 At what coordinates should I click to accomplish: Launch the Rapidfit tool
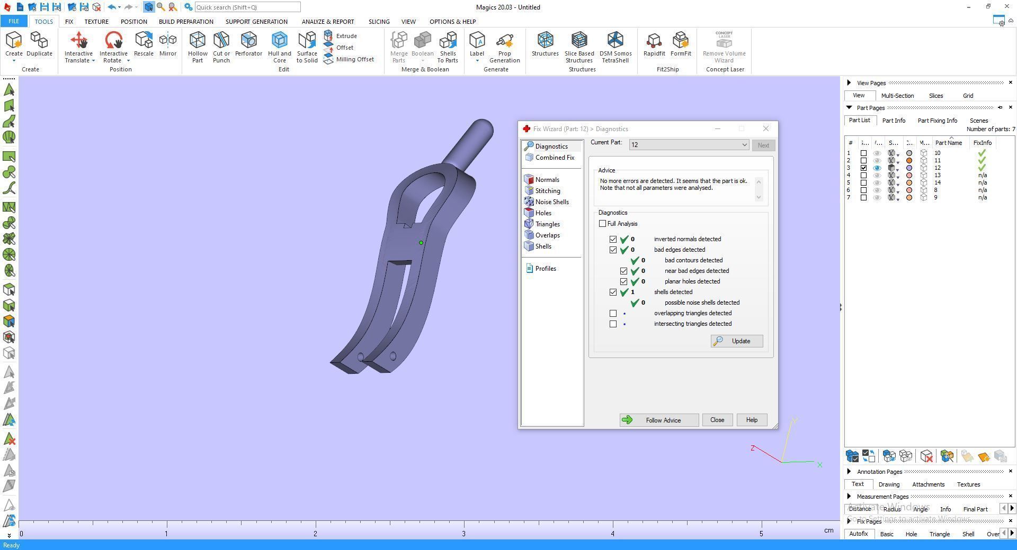654,44
